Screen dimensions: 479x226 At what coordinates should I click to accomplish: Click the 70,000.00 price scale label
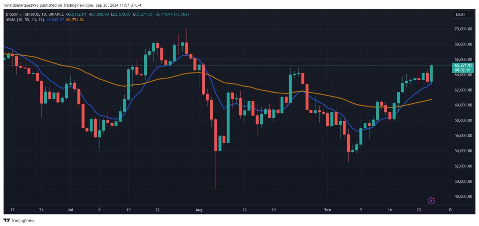tap(463, 29)
